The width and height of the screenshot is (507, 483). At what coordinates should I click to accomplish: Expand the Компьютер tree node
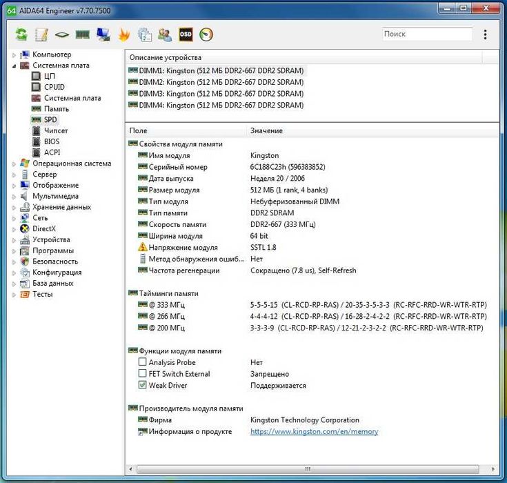click(x=14, y=55)
